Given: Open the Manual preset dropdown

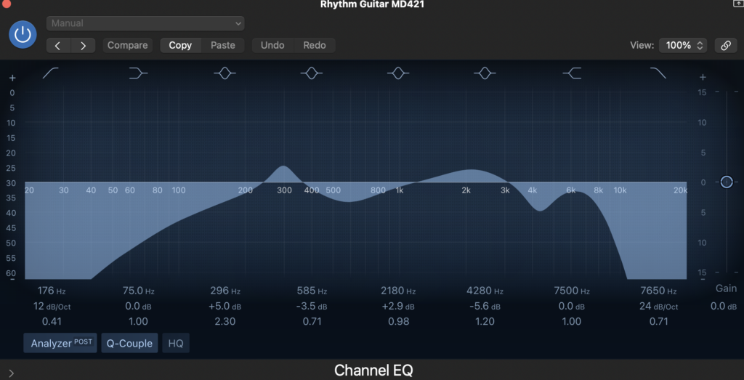Looking at the screenshot, I should click(x=145, y=23).
